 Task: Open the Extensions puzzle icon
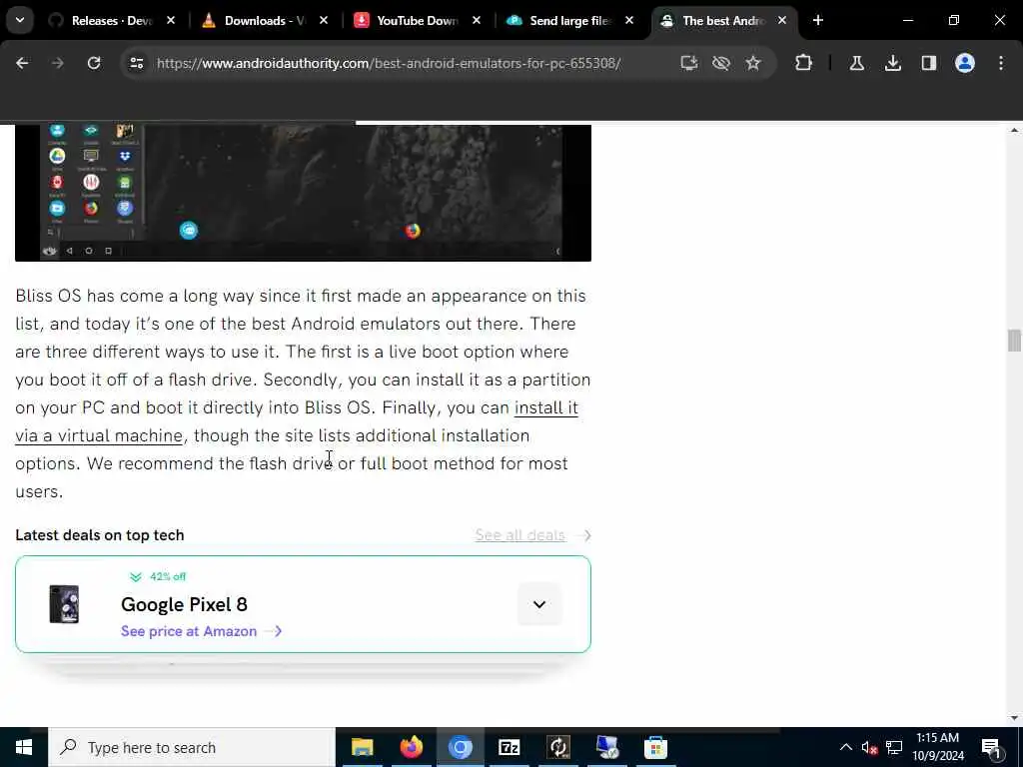point(804,63)
